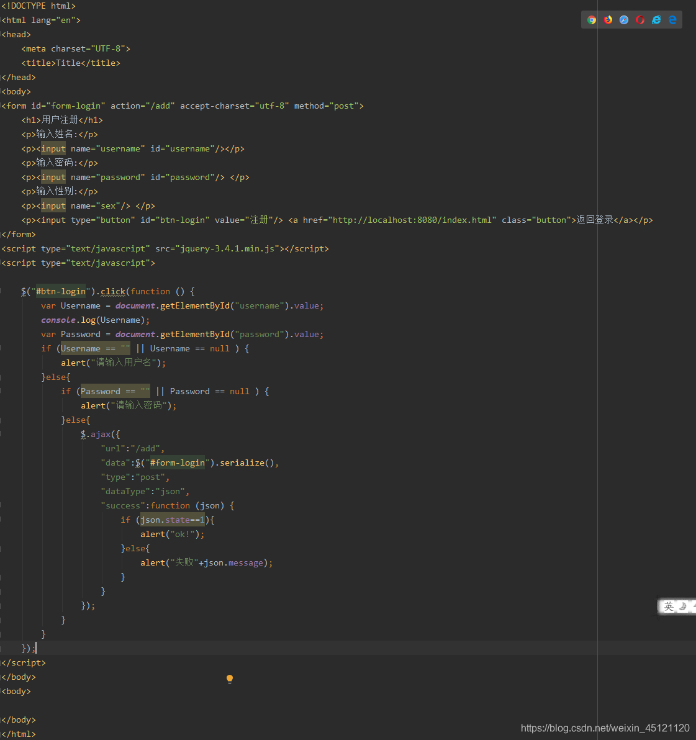Click the username input tag line

(133, 148)
